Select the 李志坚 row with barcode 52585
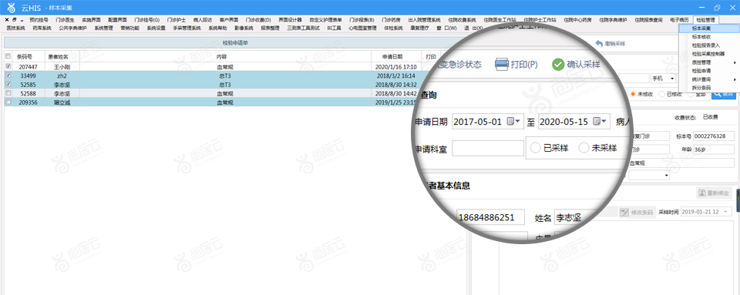This screenshot has height=295, width=740. tap(210, 85)
